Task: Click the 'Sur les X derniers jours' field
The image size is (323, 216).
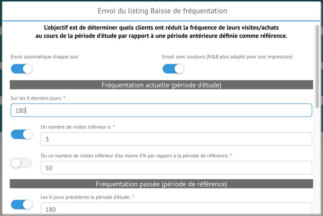Action: tap(161, 110)
